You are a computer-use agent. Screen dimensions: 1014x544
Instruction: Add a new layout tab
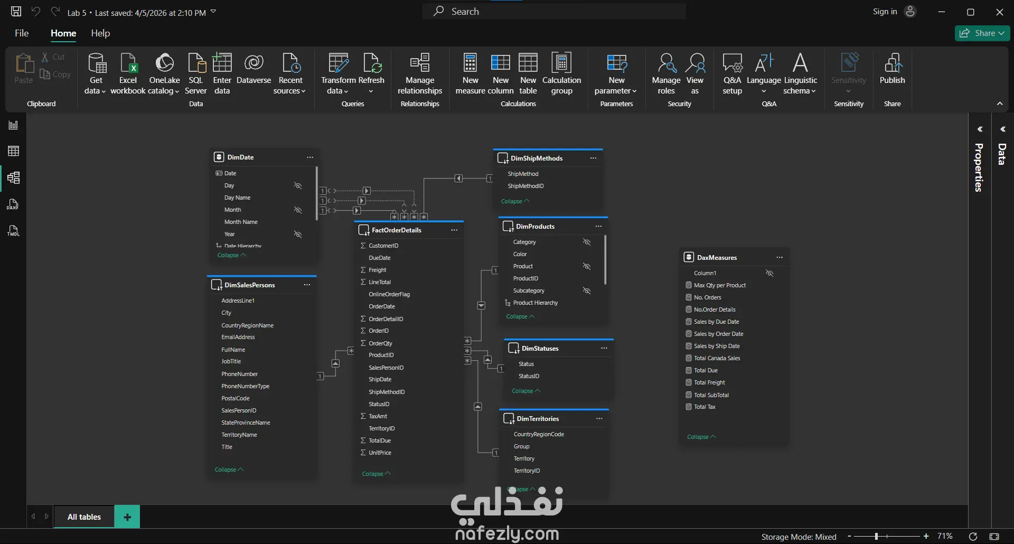coord(127,517)
